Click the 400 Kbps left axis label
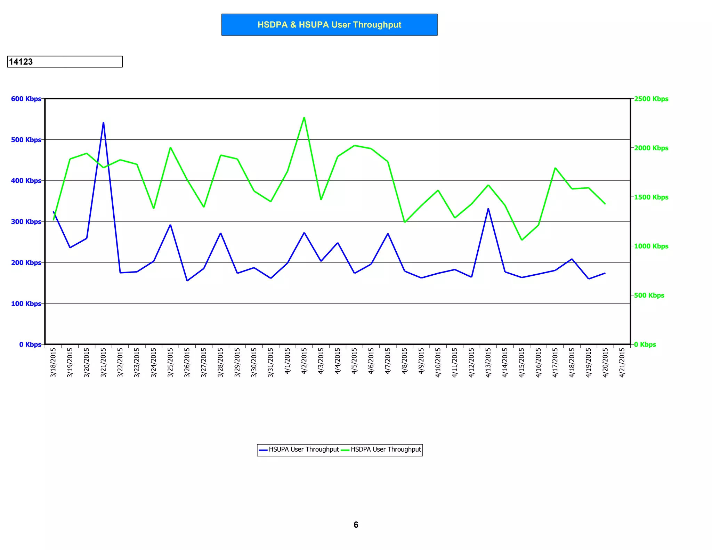This screenshot has width=712, height=550. pyautogui.click(x=26, y=181)
